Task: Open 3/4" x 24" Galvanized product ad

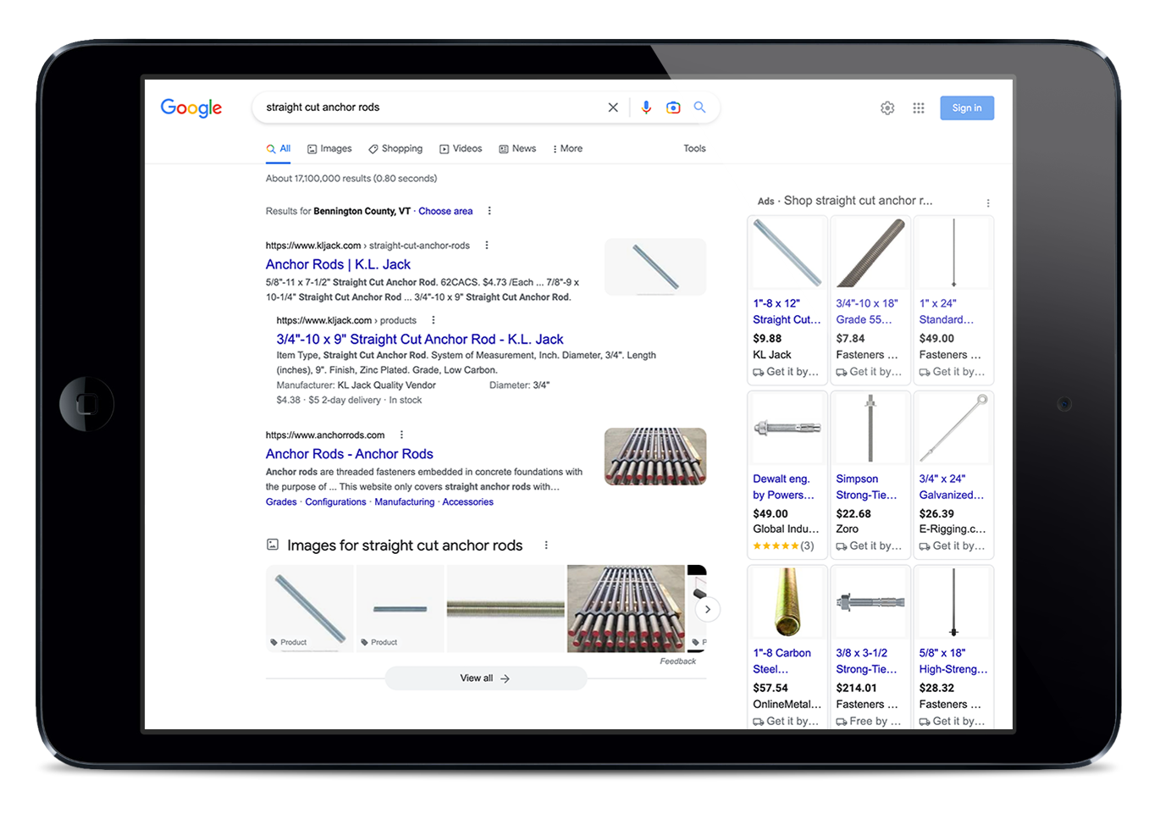Action: click(953, 474)
